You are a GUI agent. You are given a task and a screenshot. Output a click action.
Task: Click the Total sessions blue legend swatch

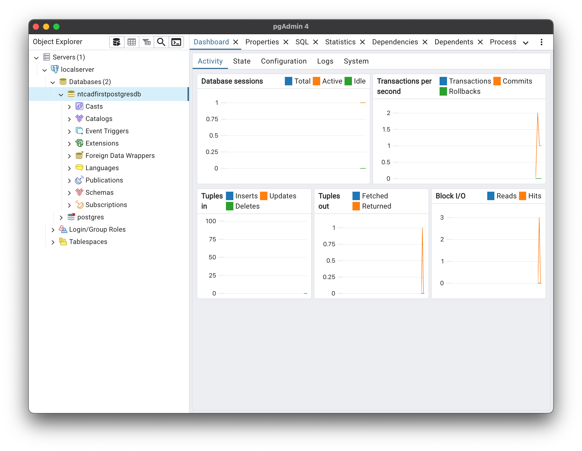tap(288, 81)
